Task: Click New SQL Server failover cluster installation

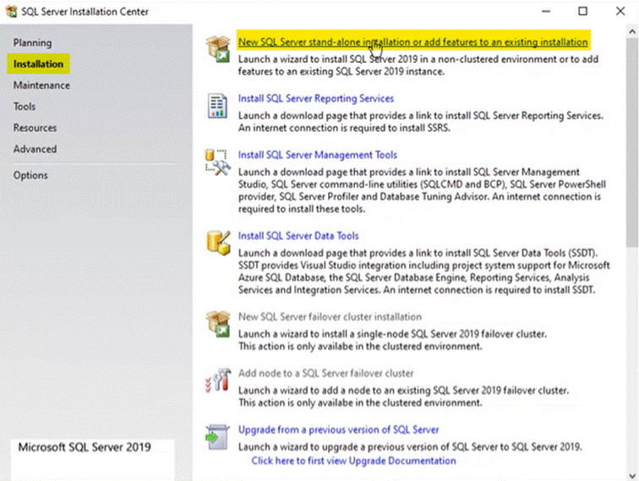Action: (x=330, y=317)
